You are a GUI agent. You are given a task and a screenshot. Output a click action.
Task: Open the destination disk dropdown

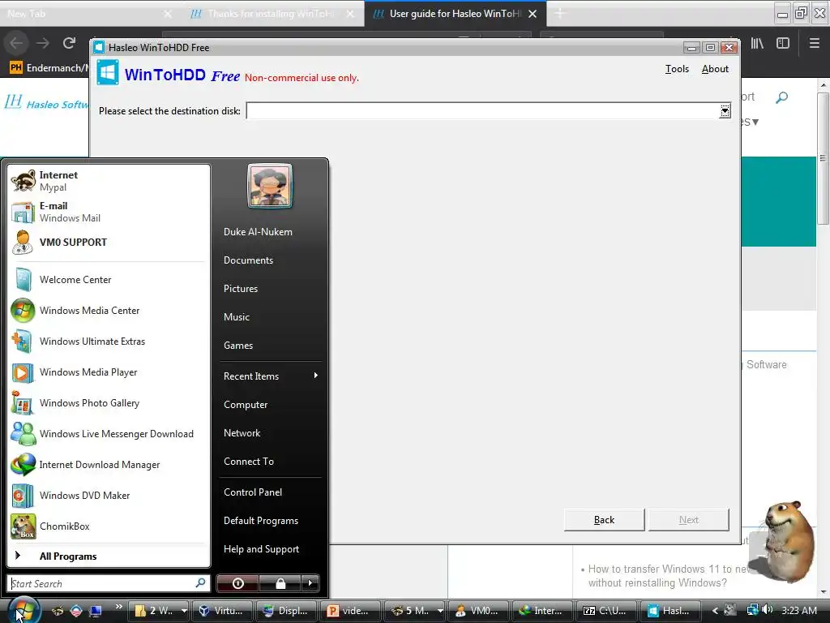pos(725,110)
